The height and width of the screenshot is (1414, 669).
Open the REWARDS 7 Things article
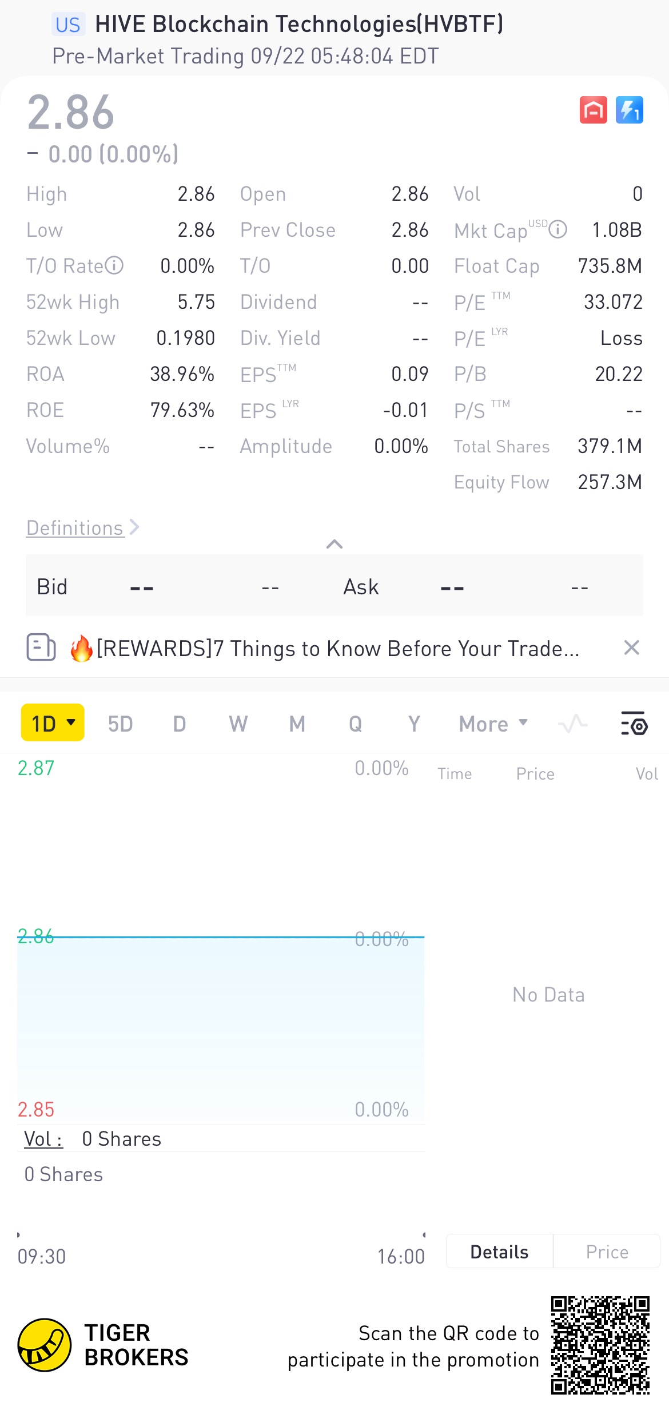(337, 648)
